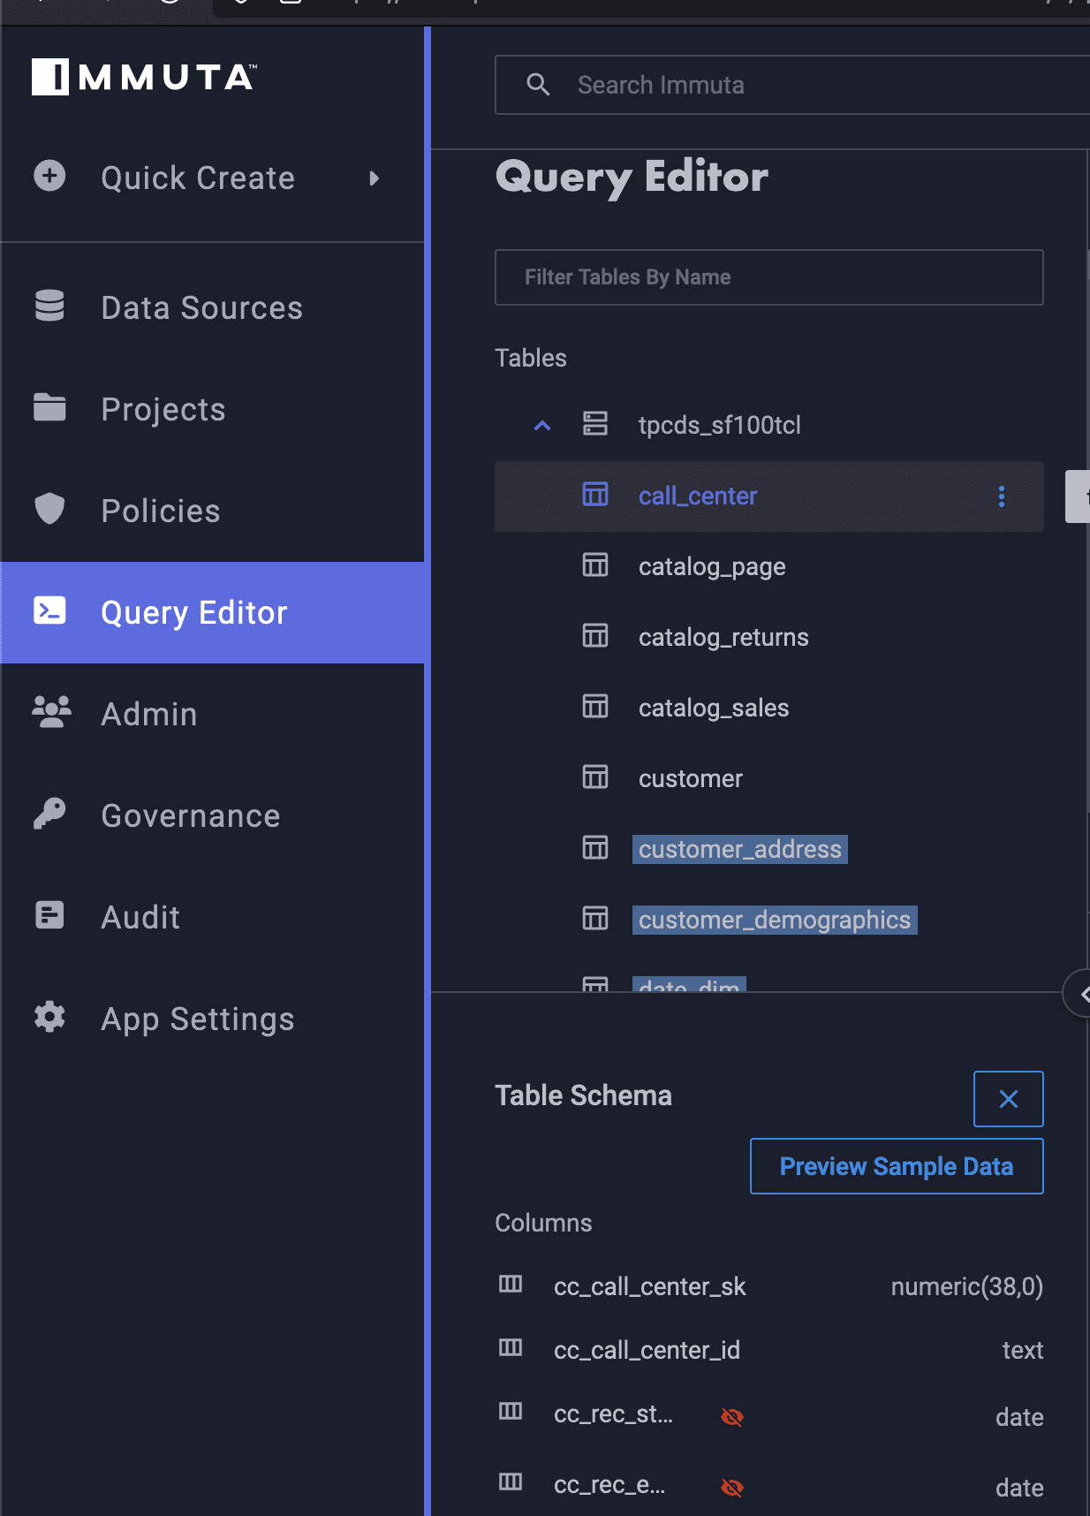Image resolution: width=1090 pixels, height=1516 pixels.
Task: Click the Tables section label
Action: click(x=531, y=358)
